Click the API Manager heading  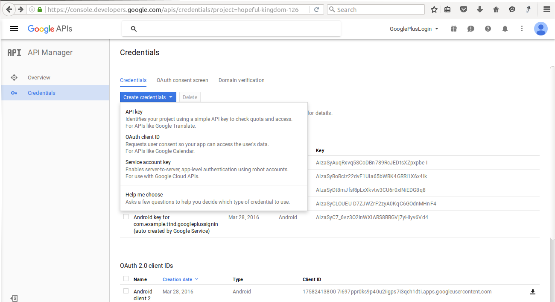click(x=50, y=53)
